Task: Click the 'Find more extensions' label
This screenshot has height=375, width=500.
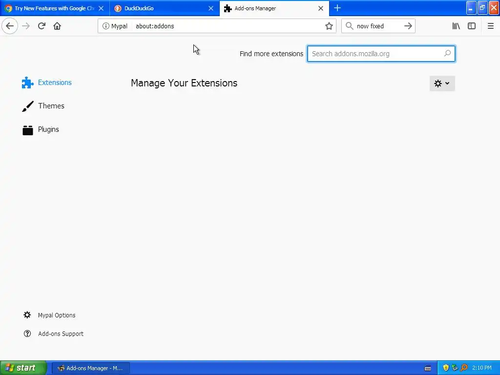Action: 271,54
